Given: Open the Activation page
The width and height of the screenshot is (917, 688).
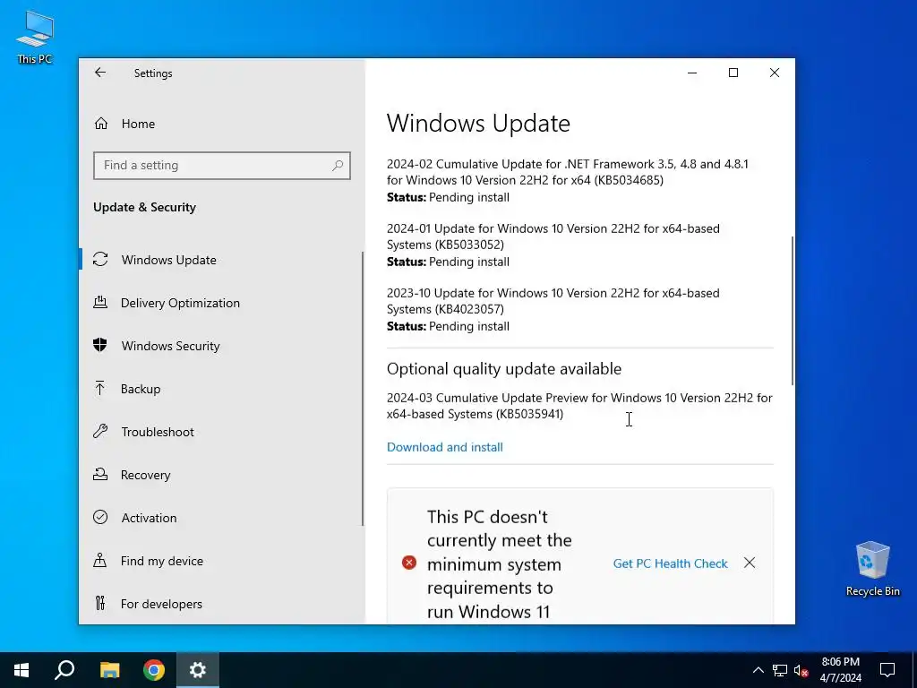Looking at the screenshot, I should 222,518.
